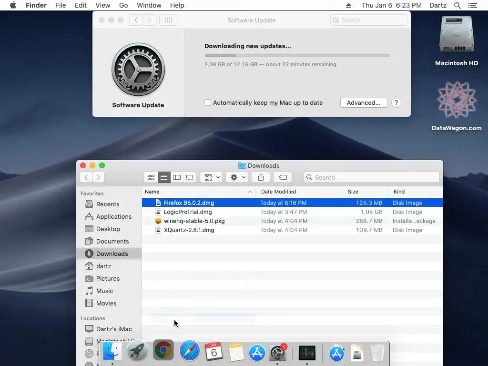Open Applications folder stack in Dock

[336, 353]
